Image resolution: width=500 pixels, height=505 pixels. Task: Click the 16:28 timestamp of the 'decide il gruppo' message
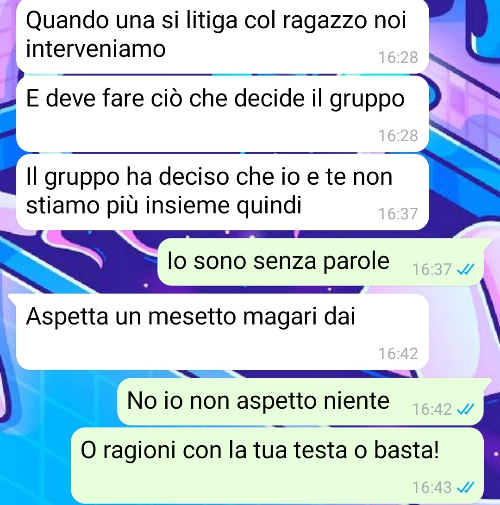pos(398,136)
